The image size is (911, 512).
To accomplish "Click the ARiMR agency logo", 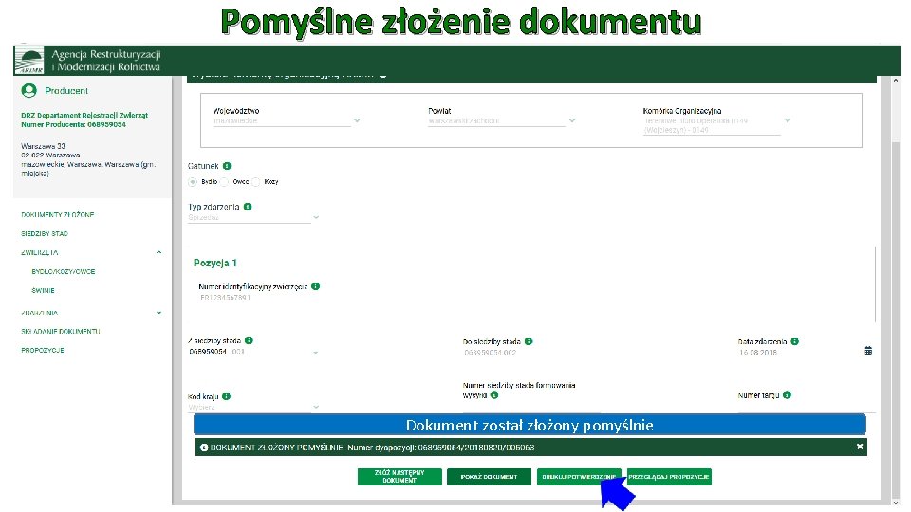I will 28,61.
